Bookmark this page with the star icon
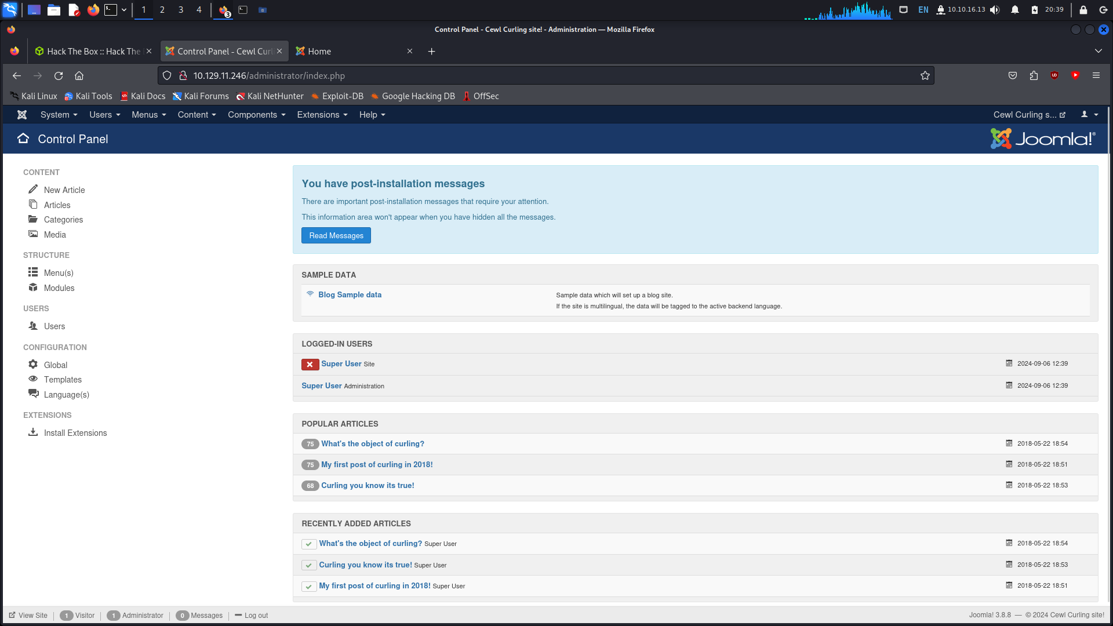 tap(925, 76)
